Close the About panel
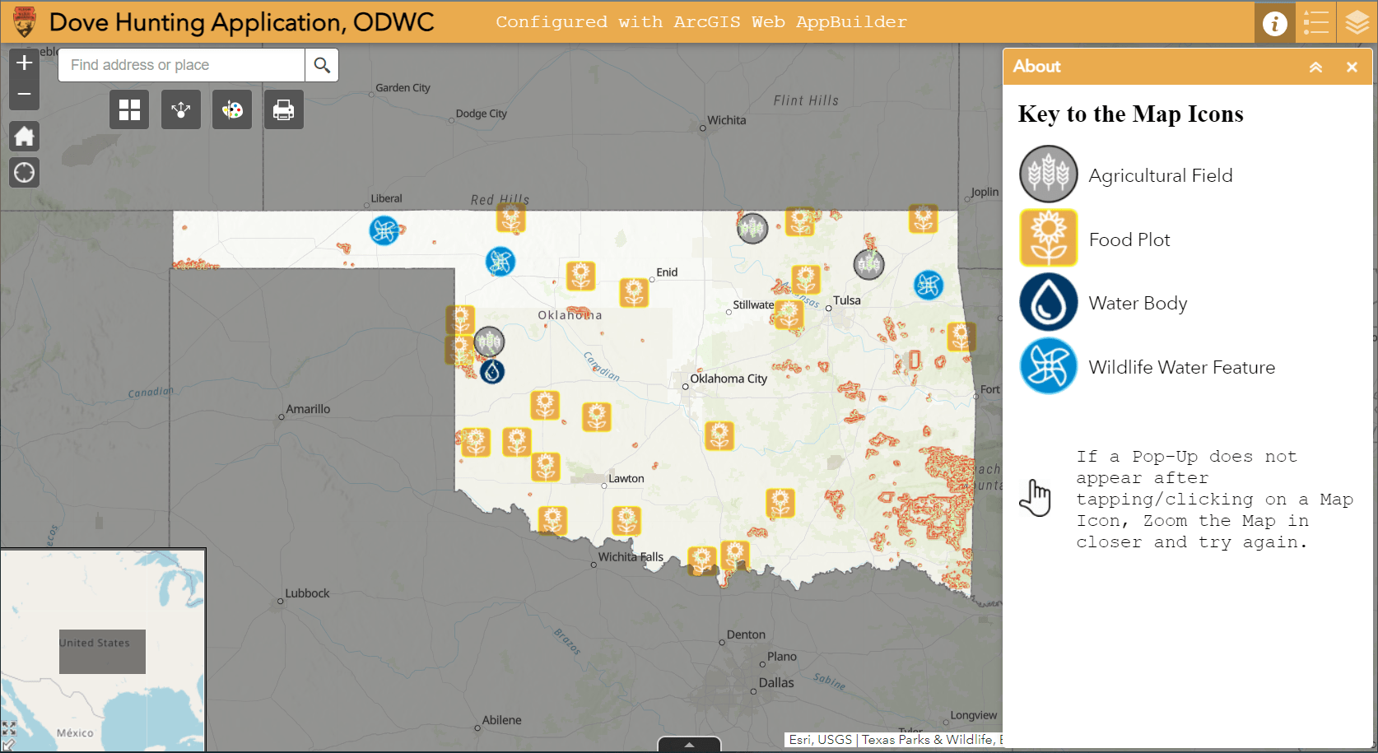The width and height of the screenshot is (1378, 753). (x=1351, y=67)
